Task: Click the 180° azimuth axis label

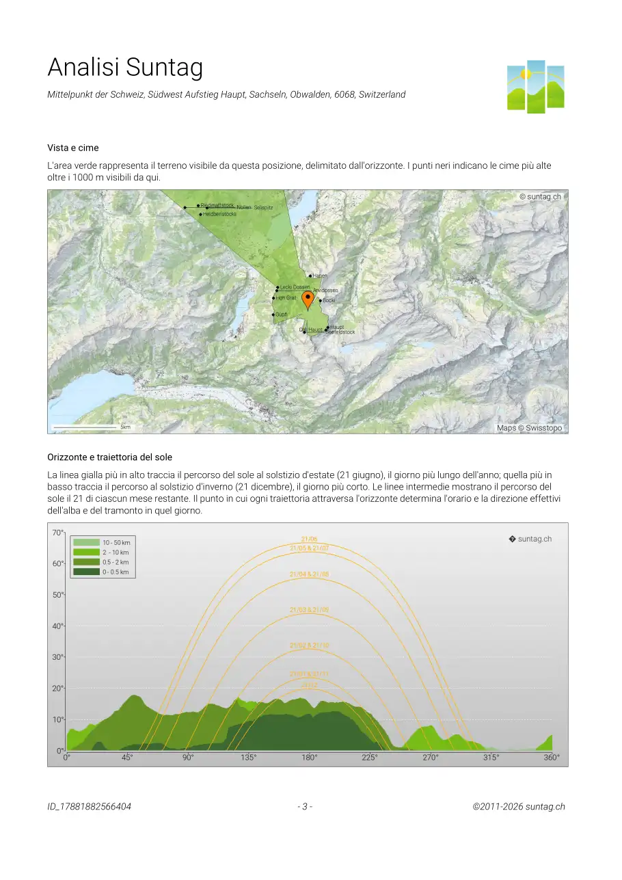Action: 309,758
